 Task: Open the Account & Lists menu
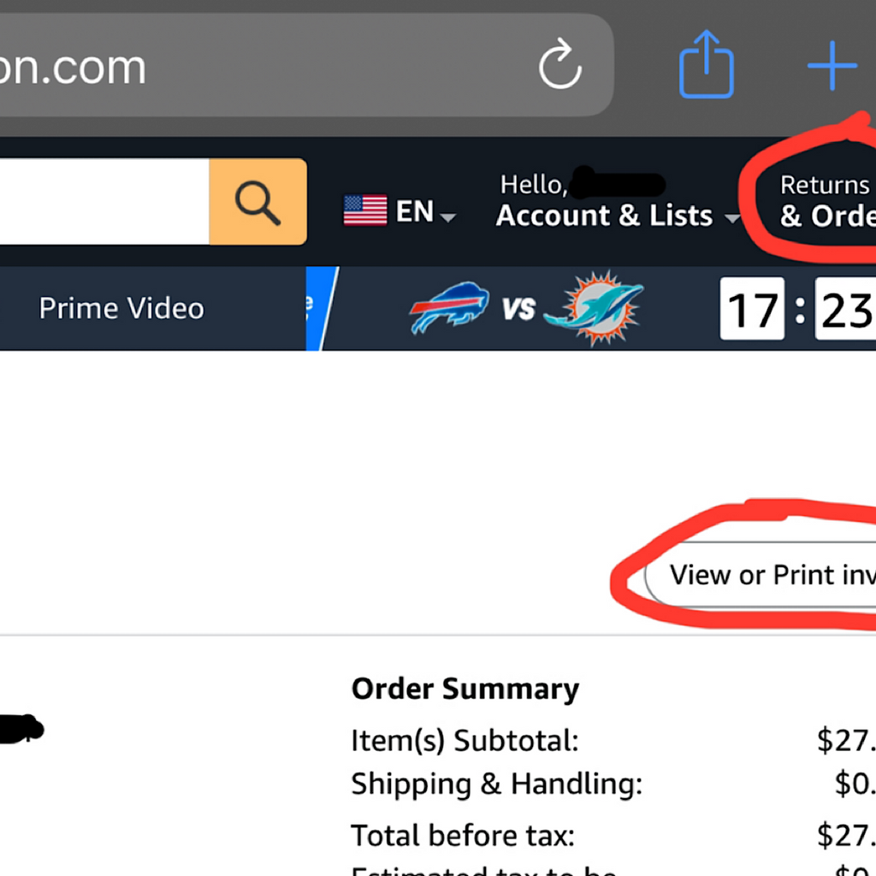click(604, 216)
